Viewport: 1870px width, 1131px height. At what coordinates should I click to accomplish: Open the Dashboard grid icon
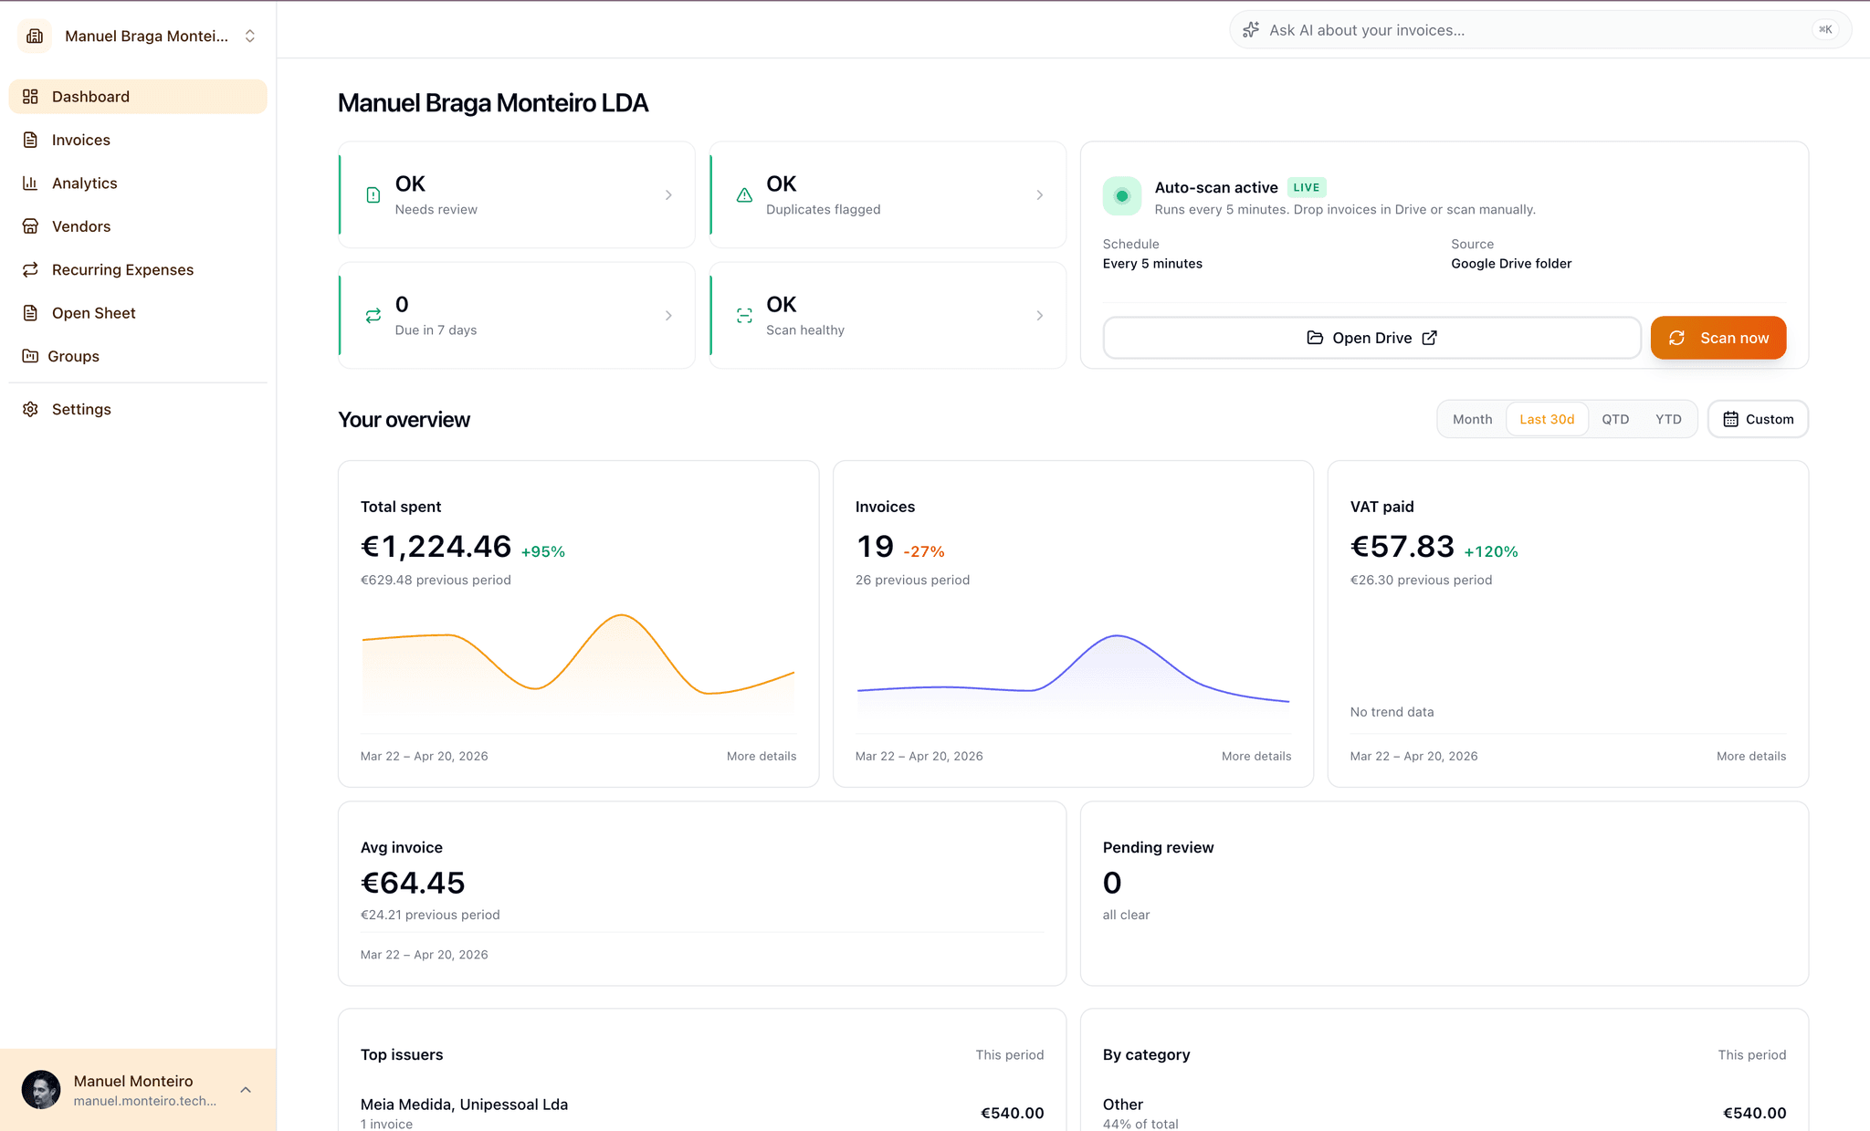30,97
